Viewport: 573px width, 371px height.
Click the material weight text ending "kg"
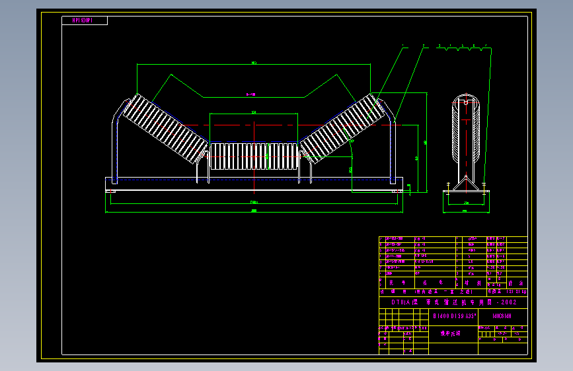click(x=506, y=292)
